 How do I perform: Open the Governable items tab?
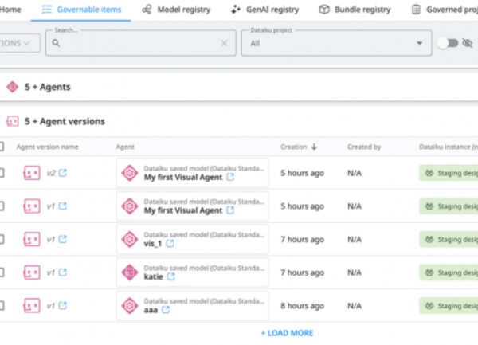(81, 10)
